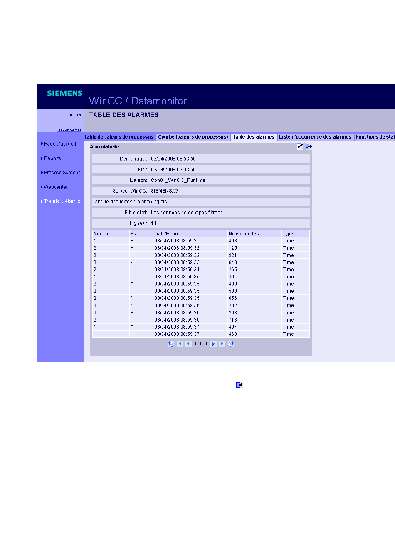
Task: Click the edit settings icon beside Alarmtabelle
Action: pyautogui.click(x=300, y=147)
